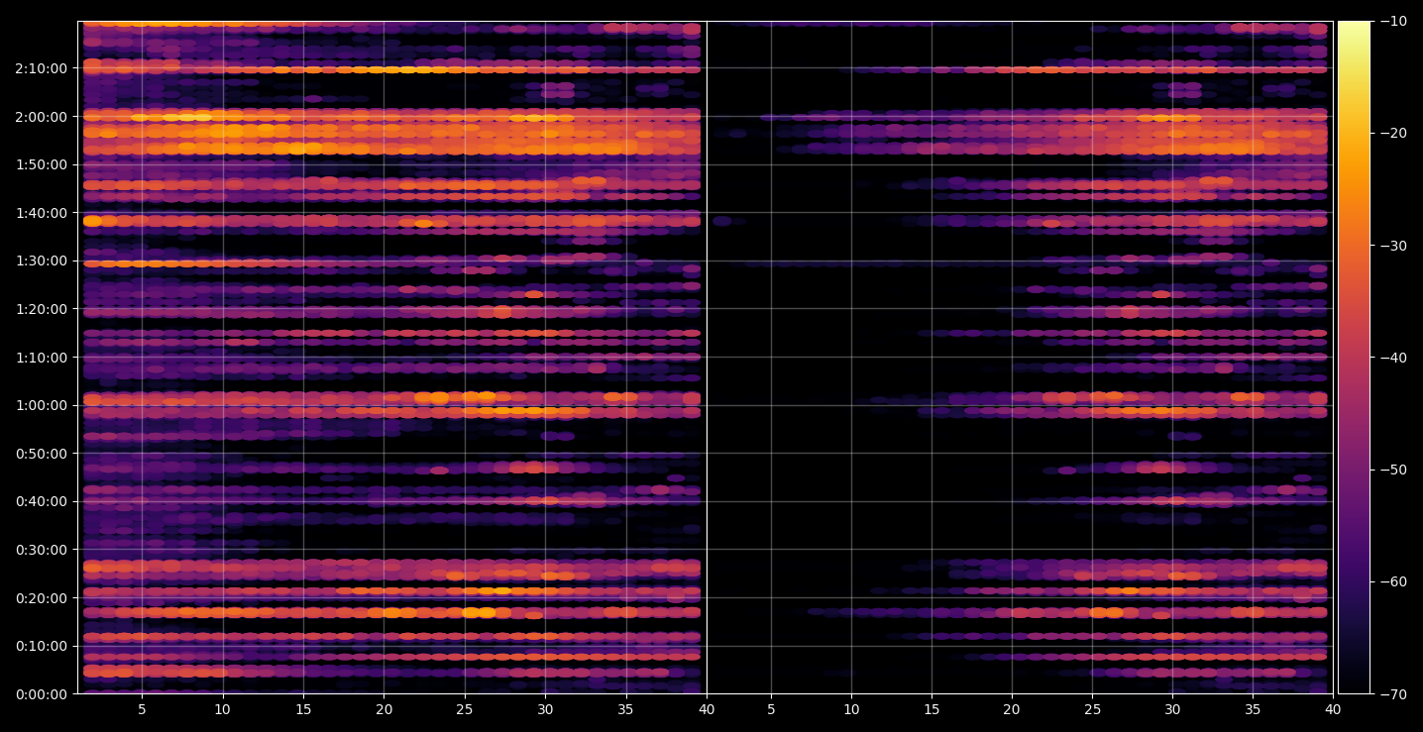Viewport: 1423px width, 732px height.
Task: Pick x-axis label 25 under the left heatmap
Action: pos(465,710)
